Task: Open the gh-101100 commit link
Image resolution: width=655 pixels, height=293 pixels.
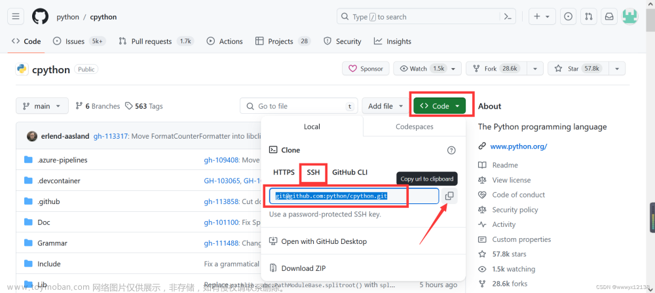Action: [x=221, y=222]
